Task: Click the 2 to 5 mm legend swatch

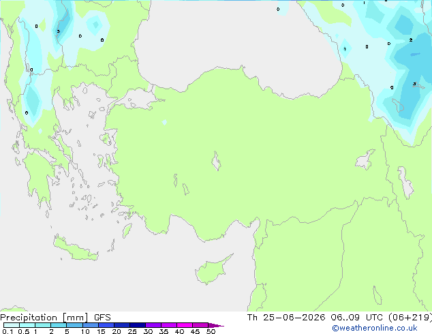Action: pyautogui.click(x=59, y=325)
